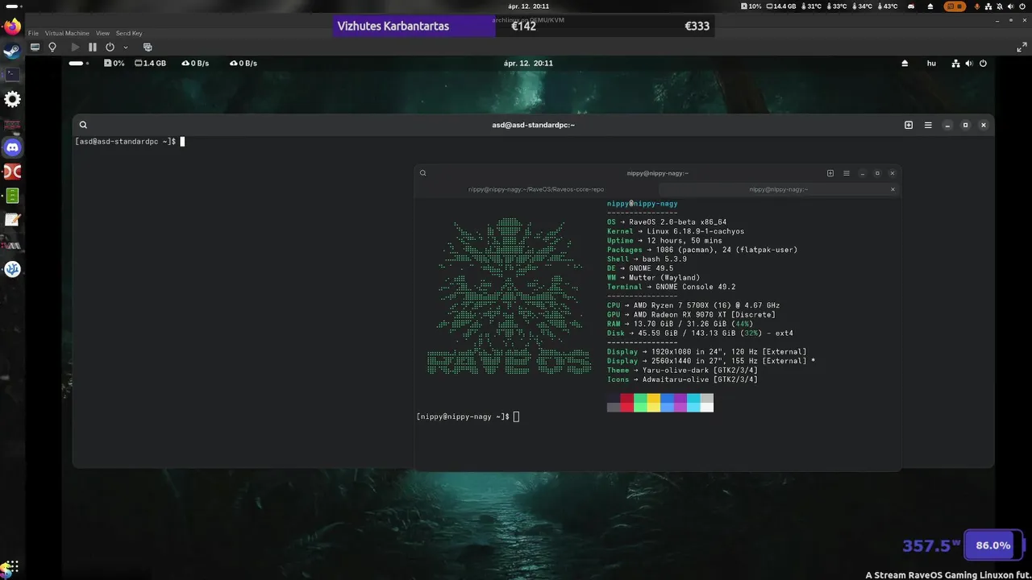Click the orange screen recording indicator
The height and width of the screenshot is (580, 1032).
[x=955, y=6]
